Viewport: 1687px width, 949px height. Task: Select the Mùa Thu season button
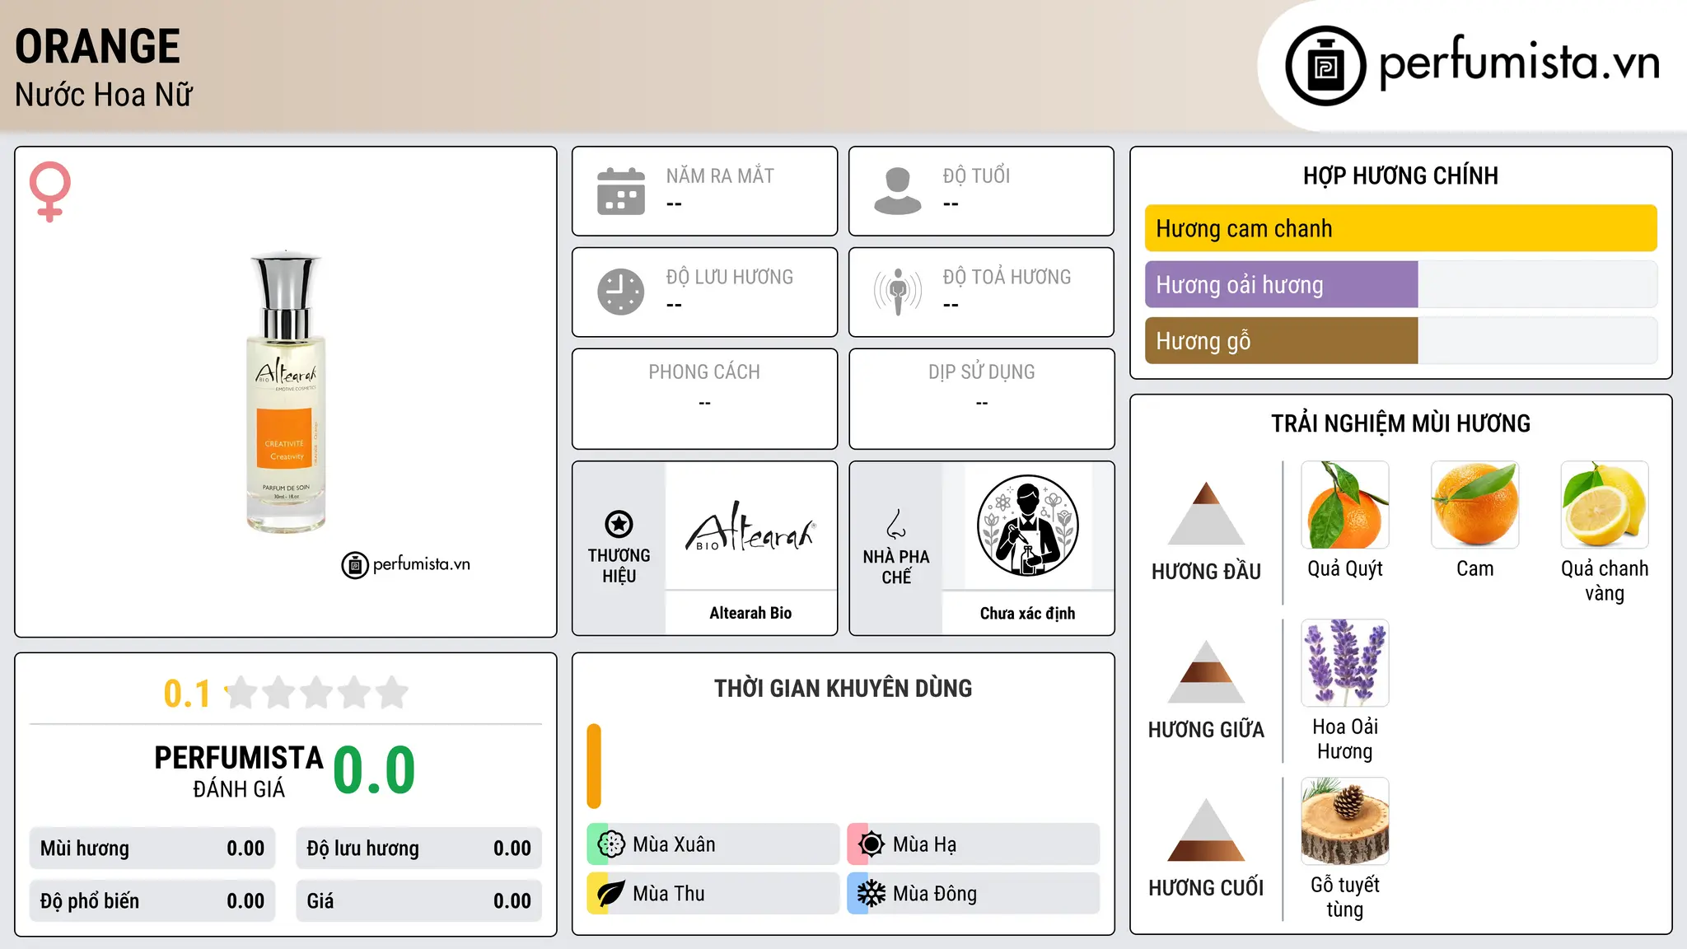(713, 894)
